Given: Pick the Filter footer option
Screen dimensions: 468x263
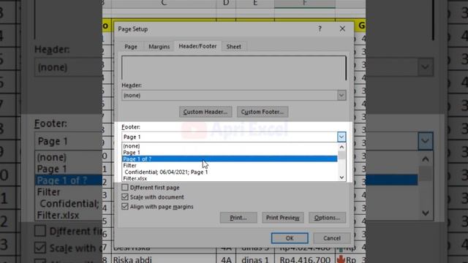Looking at the screenshot, I should (230, 166).
